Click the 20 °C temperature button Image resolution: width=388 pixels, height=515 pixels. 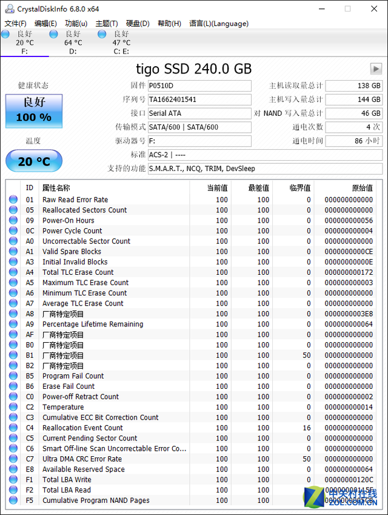coord(33,161)
